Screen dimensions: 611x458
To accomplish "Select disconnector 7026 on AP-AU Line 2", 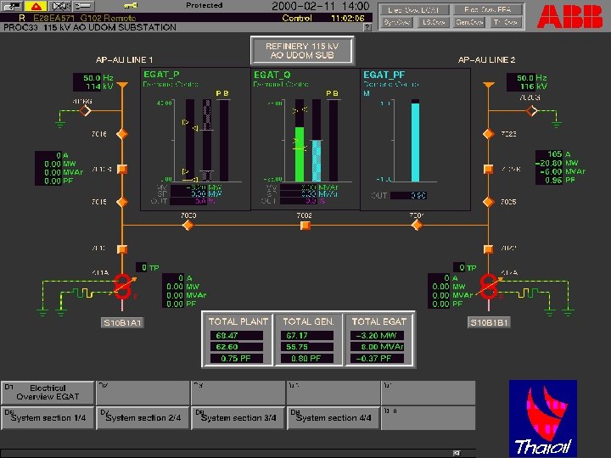I will [x=488, y=134].
